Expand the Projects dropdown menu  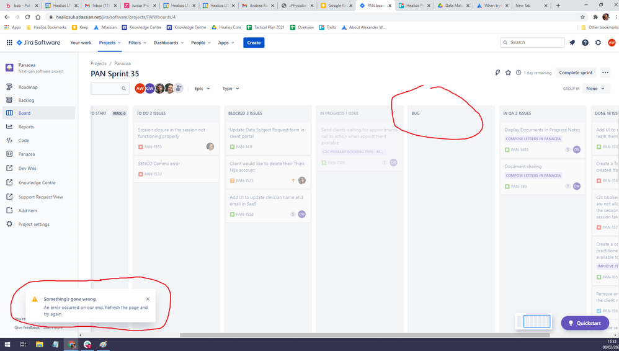coord(110,43)
